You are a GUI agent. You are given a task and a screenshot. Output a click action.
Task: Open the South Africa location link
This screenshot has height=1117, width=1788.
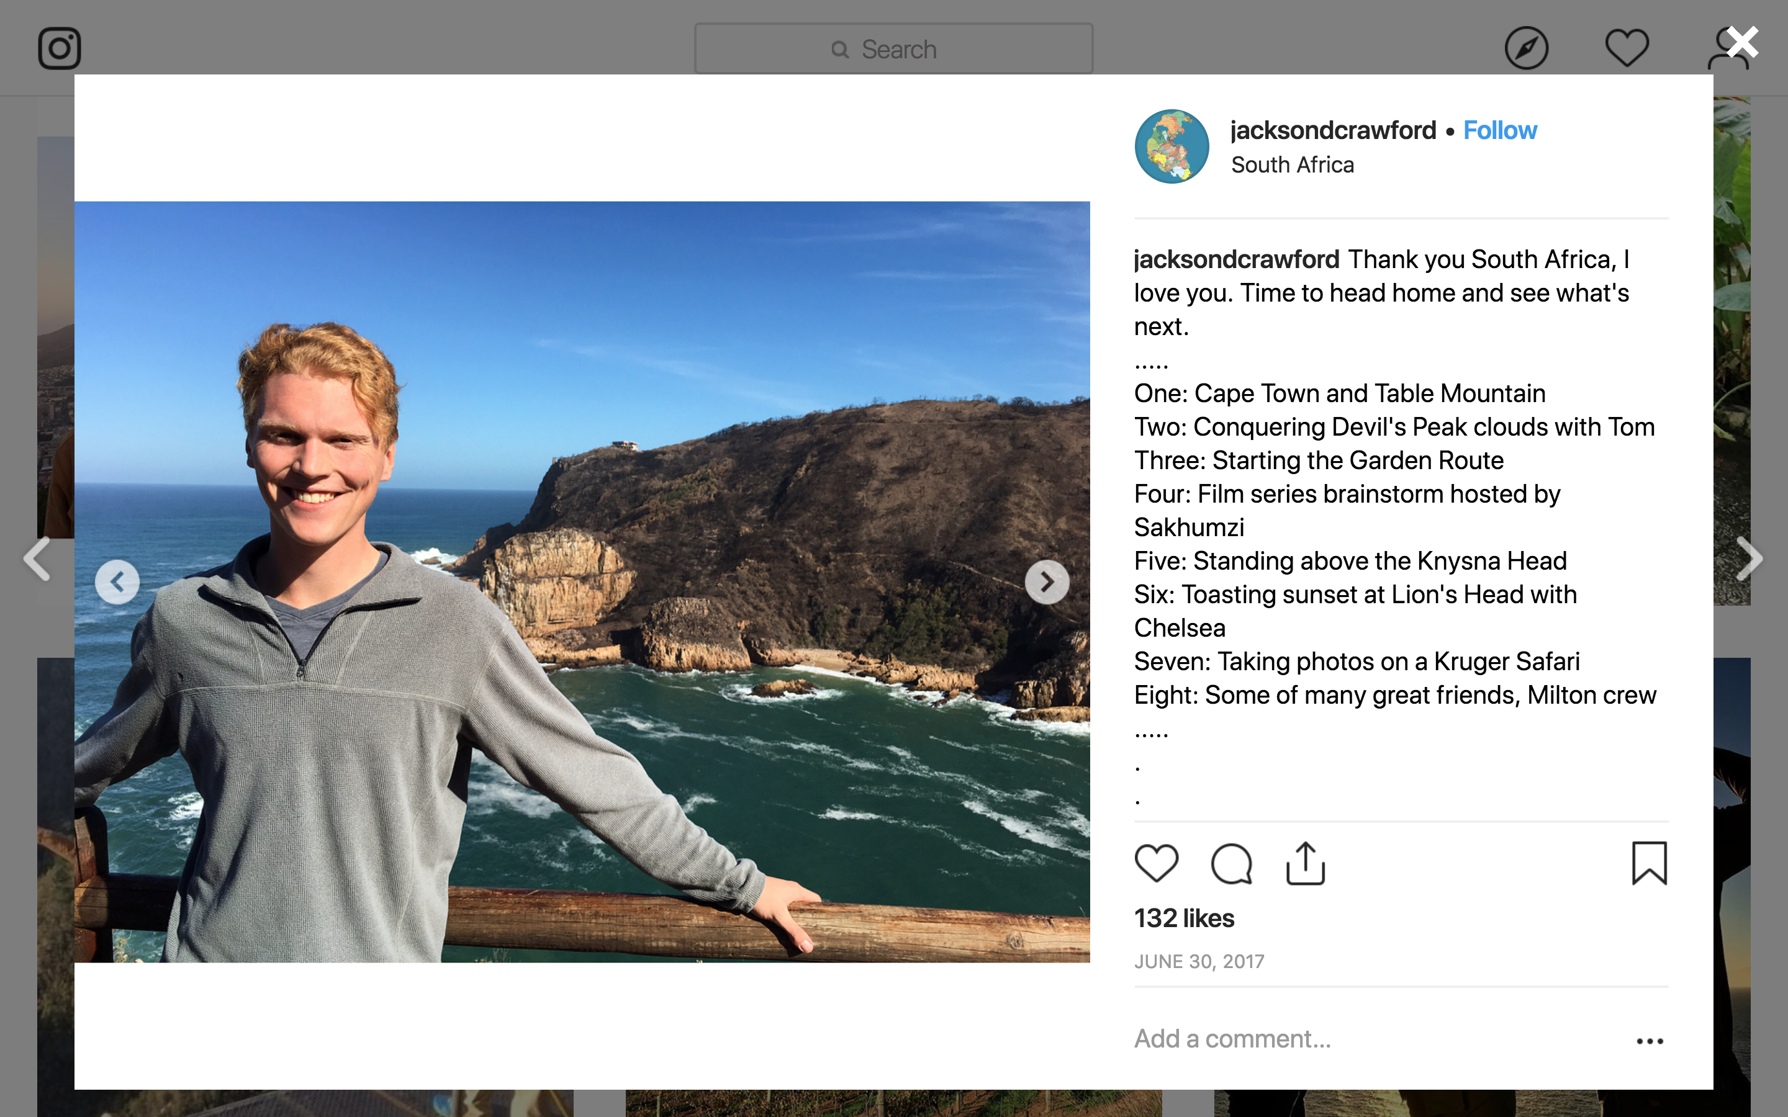pyautogui.click(x=1292, y=164)
